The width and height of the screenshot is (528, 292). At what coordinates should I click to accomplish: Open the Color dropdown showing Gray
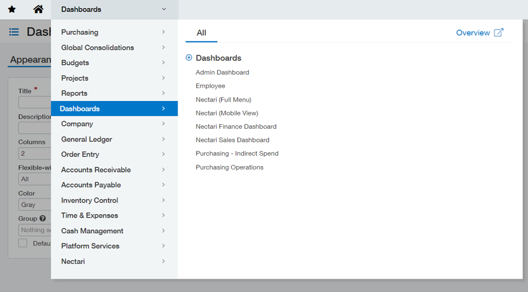[35, 205]
